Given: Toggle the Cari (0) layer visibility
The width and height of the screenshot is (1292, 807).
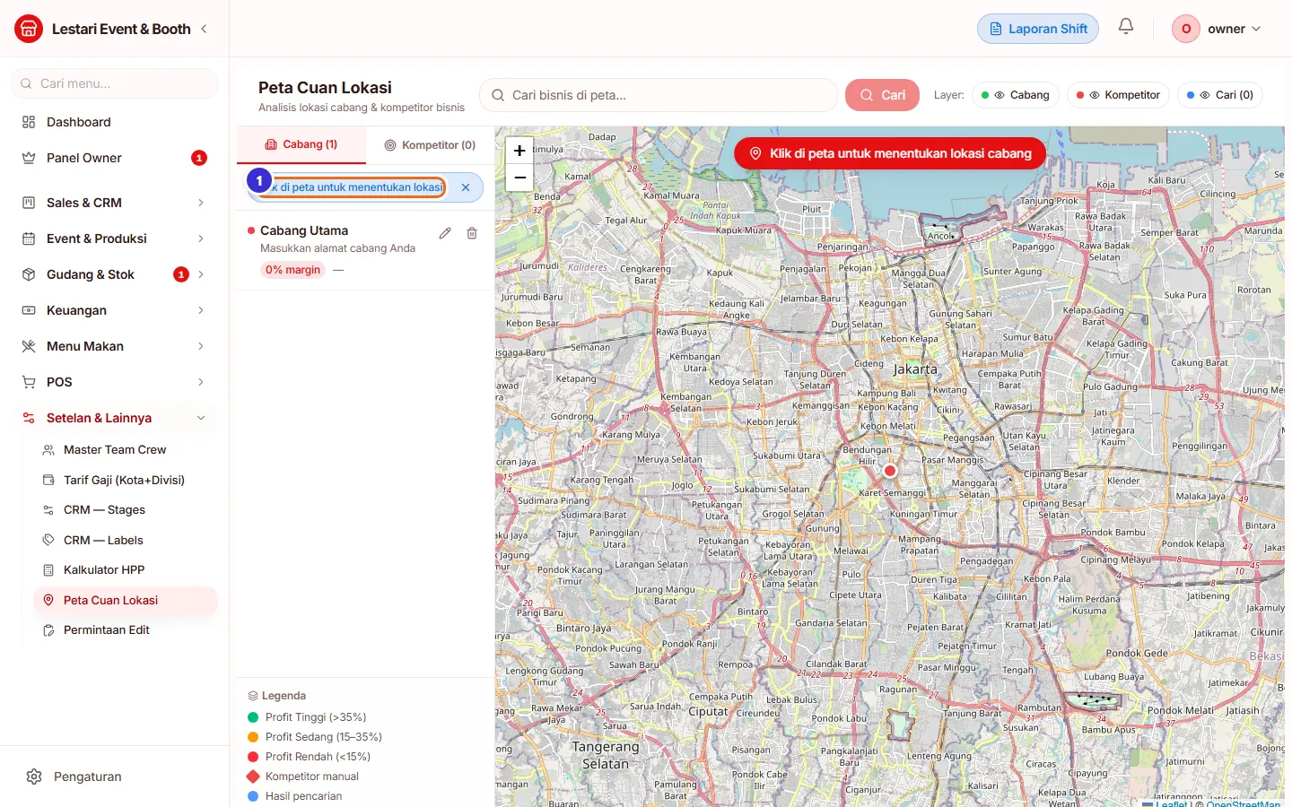Looking at the screenshot, I should (1220, 95).
